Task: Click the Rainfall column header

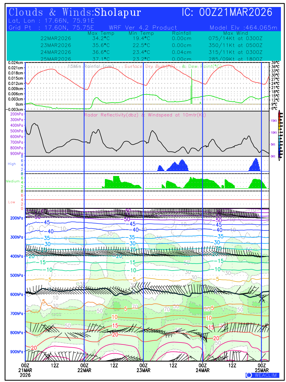Action: 181,33
